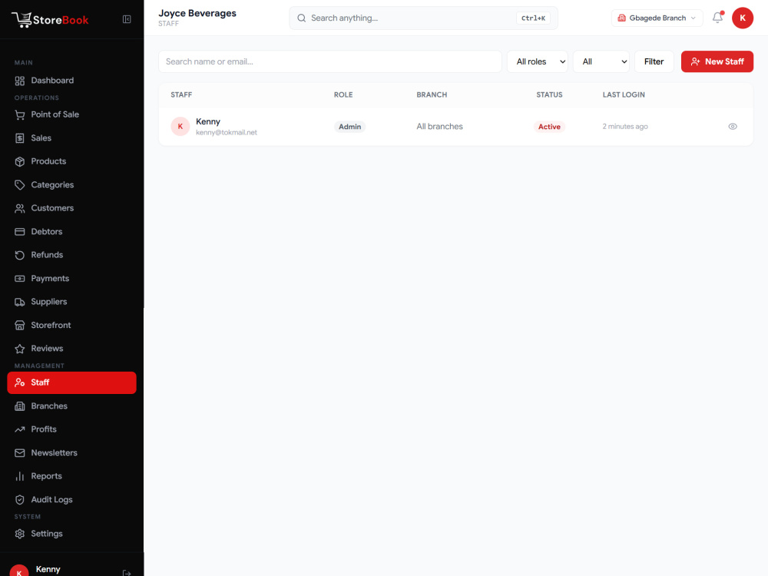Click the Ctrl+K shortcut hint
This screenshot has height=576, width=768.
tap(533, 18)
